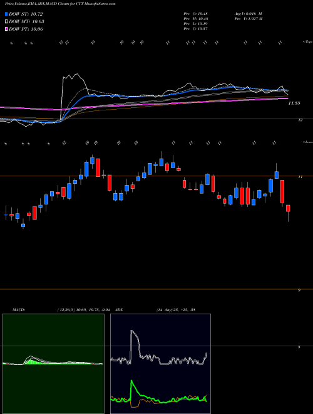Click the chart title mentioning MunafaSutra.com
The image size is (313, 414).
point(60,4)
